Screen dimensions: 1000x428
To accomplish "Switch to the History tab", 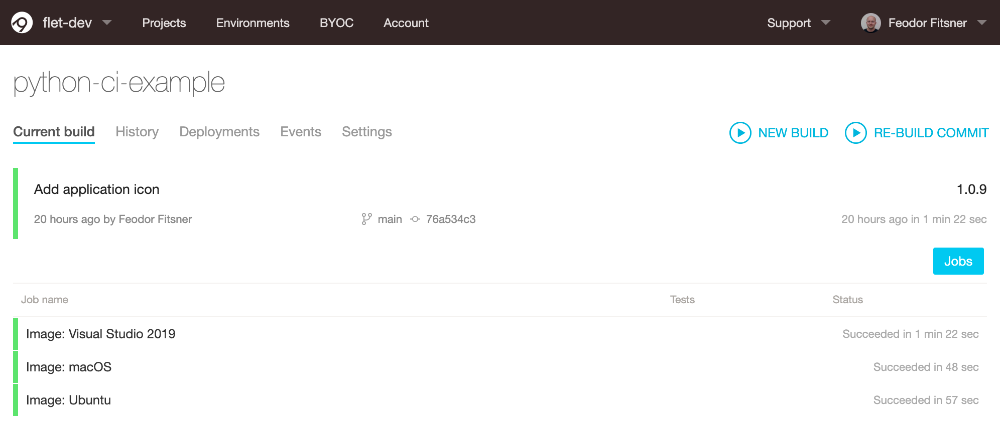I will (x=137, y=132).
